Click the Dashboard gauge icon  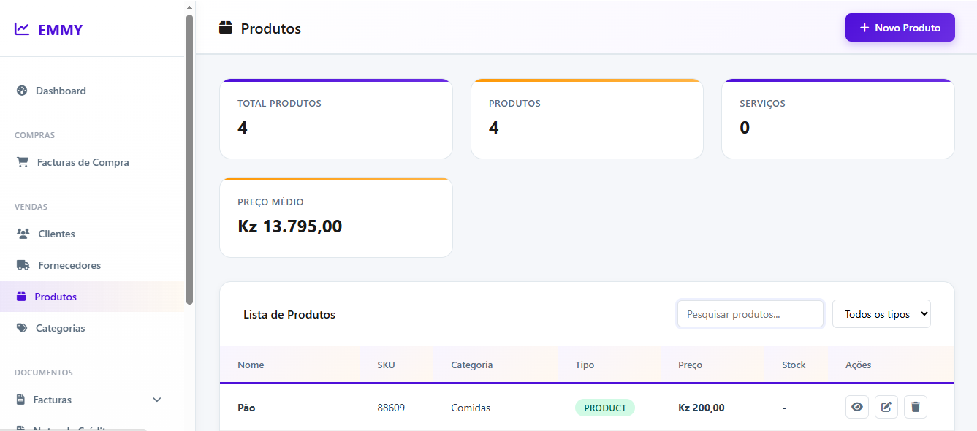(22, 91)
